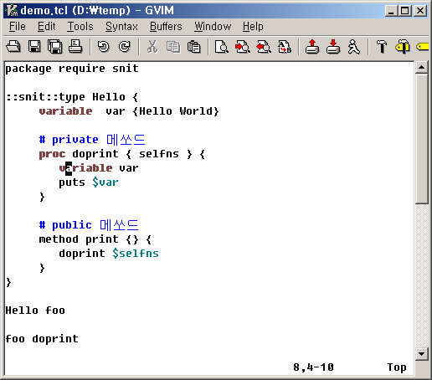The width and height of the screenshot is (432, 380).
Task: Click the 'Hello foo' line
Action: point(35,311)
